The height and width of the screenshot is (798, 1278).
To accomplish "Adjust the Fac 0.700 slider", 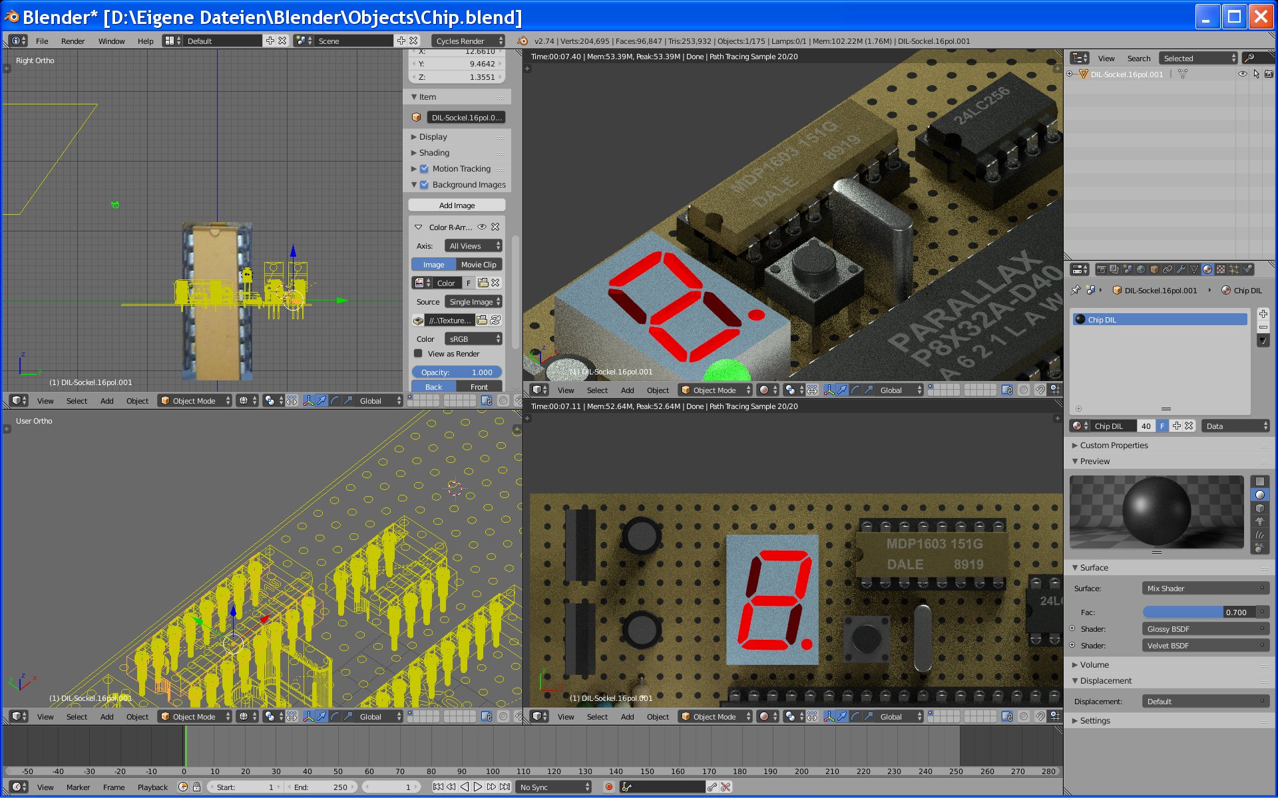I will [1198, 612].
